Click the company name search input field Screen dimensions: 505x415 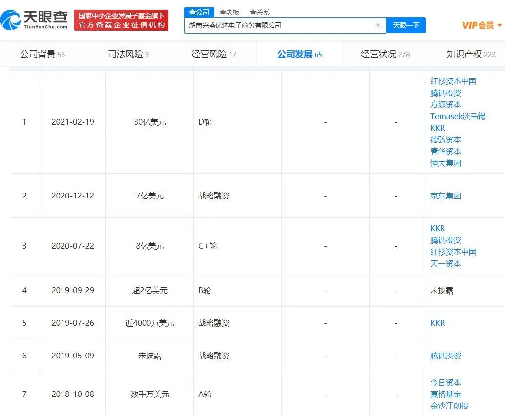click(285, 25)
